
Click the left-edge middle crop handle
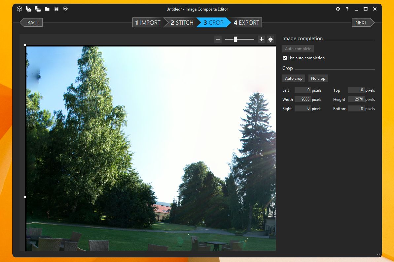pyautogui.click(x=25, y=197)
